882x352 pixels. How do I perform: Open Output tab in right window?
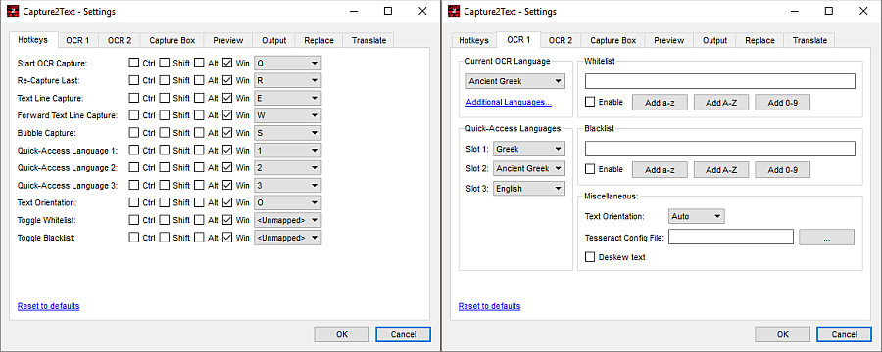[x=715, y=40]
